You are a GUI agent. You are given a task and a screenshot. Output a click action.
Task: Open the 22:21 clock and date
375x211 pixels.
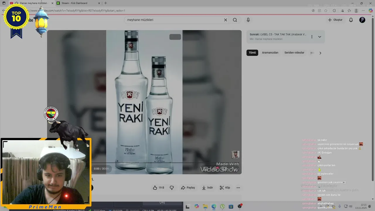click(361, 206)
